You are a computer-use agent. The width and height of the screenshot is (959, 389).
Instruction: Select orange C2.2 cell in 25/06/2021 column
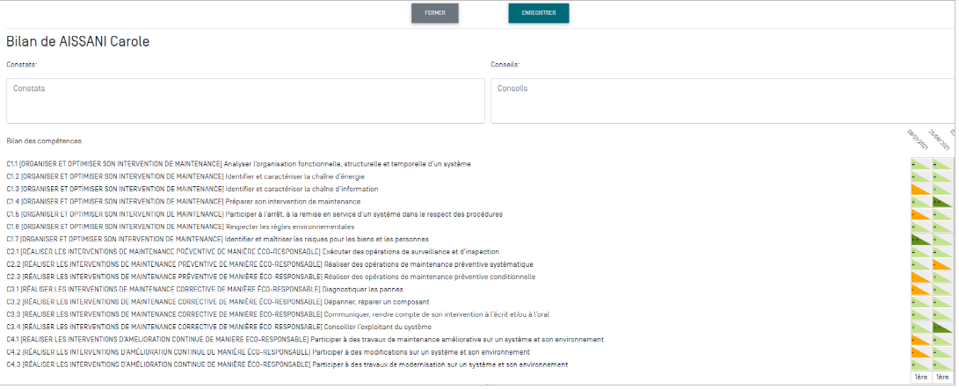tap(941, 264)
